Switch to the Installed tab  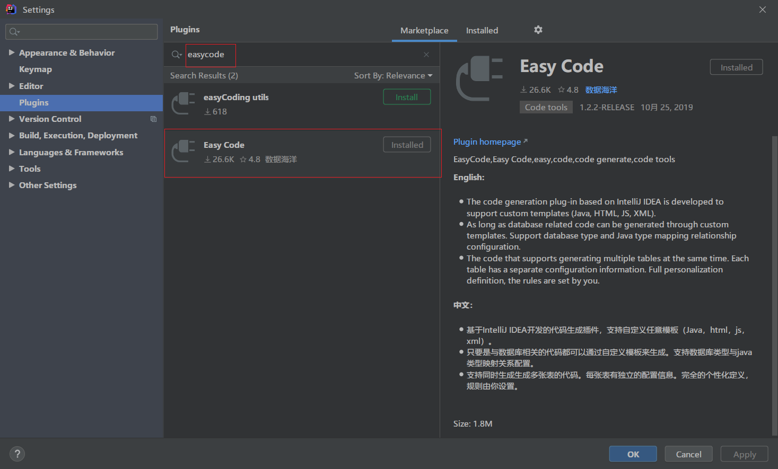point(482,30)
